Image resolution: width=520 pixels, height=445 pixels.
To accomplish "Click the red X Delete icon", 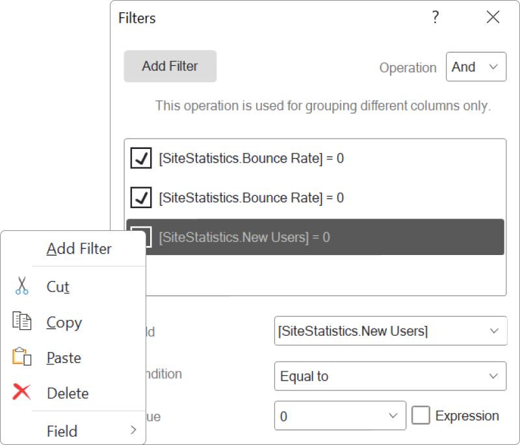I will point(22,392).
